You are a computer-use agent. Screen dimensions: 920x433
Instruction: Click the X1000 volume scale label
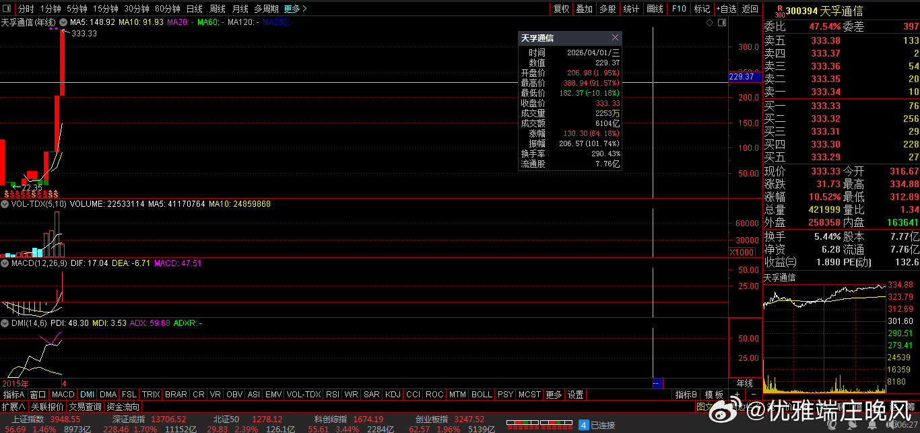(743, 252)
